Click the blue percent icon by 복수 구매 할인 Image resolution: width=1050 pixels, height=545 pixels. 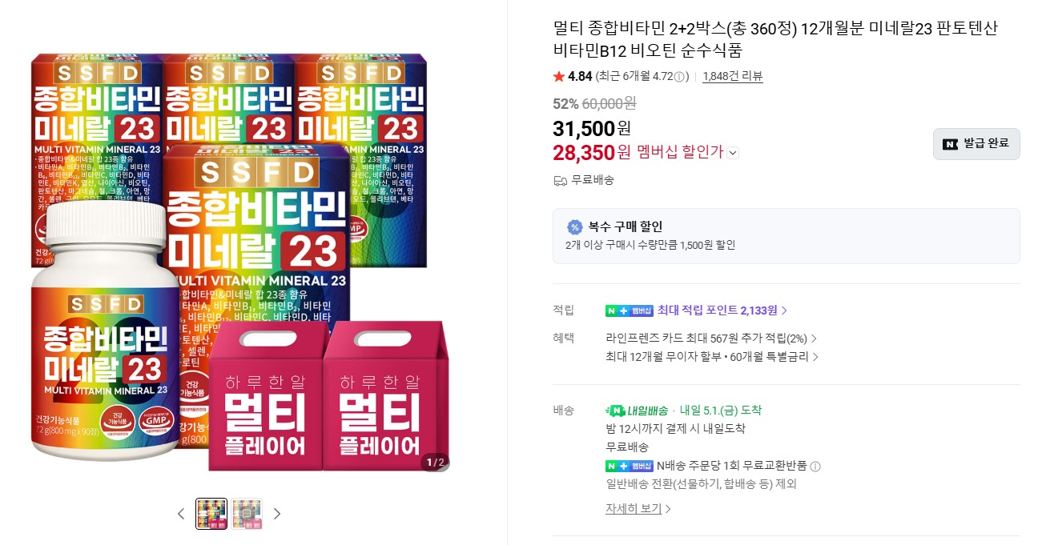[573, 226]
